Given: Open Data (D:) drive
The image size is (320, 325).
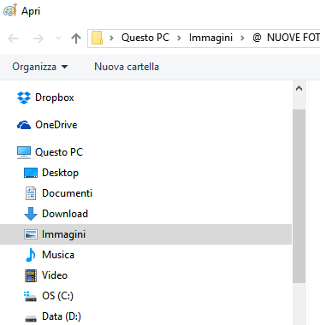Looking at the screenshot, I should 62,316.
